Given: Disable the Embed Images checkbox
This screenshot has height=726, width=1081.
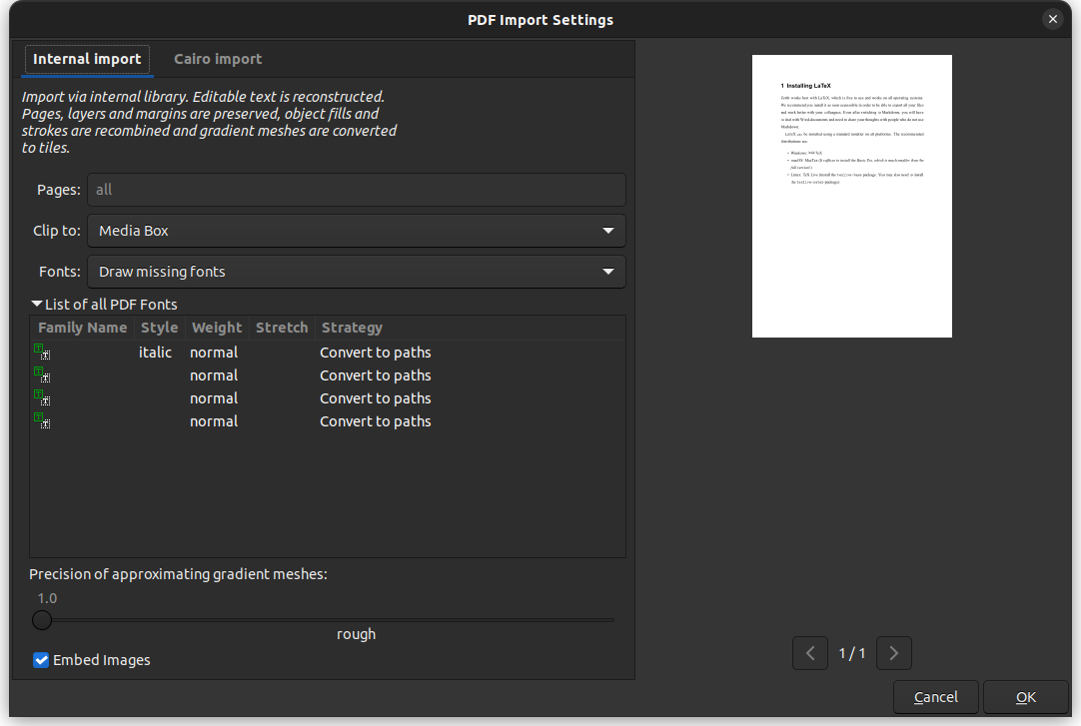Looking at the screenshot, I should click(x=41, y=659).
